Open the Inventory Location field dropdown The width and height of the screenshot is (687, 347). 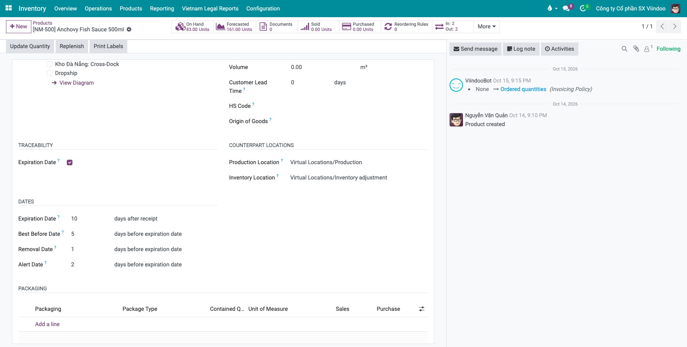[x=358, y=178]
